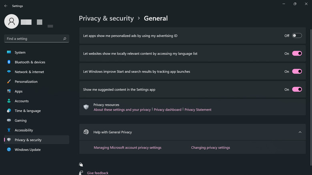The height and width of the screenshot is (175, 312).
Task: Click the Windows Update icon
Action: [x=9, y=150]
